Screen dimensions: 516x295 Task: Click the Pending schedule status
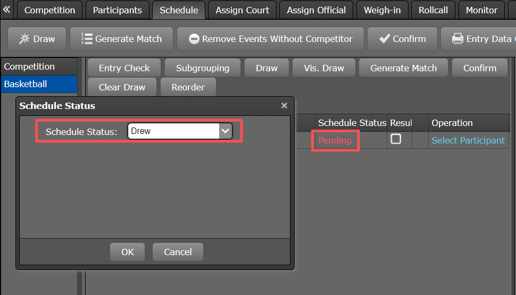click(x=335, y=140)
